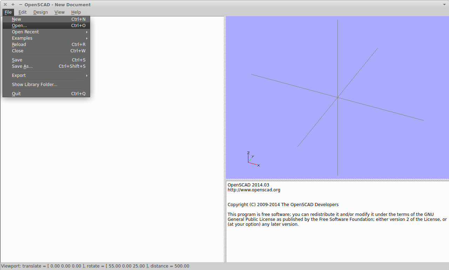Choose New from the File menu
Image resolution: width=449 pixels, height=270 pixels.
46,19
